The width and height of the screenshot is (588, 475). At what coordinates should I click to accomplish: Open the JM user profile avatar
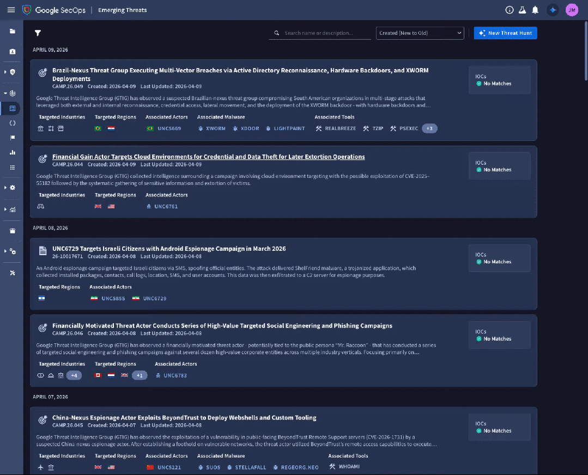tap(572, 10)
